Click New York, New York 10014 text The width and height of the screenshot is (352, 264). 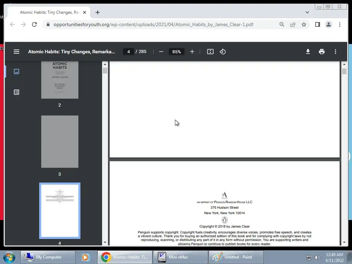coord(224,213)
